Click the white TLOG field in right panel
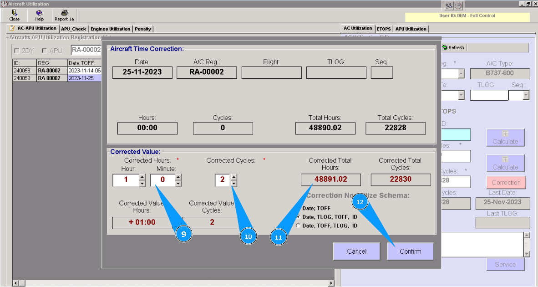This screenshot has width=538, height=287. tap(489, 95)
